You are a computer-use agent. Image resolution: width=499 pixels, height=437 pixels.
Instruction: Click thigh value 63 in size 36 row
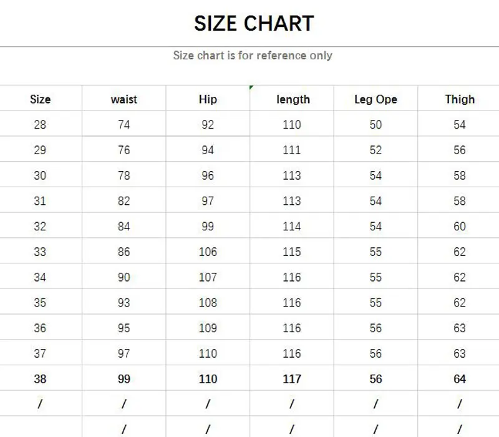pyautogui.click(x=460, y=328)
